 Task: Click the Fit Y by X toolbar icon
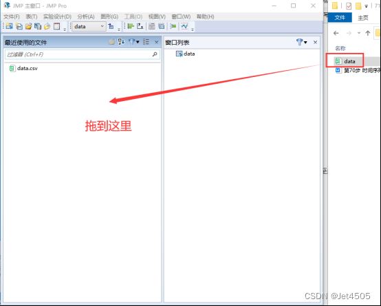(x=140, y=26)
